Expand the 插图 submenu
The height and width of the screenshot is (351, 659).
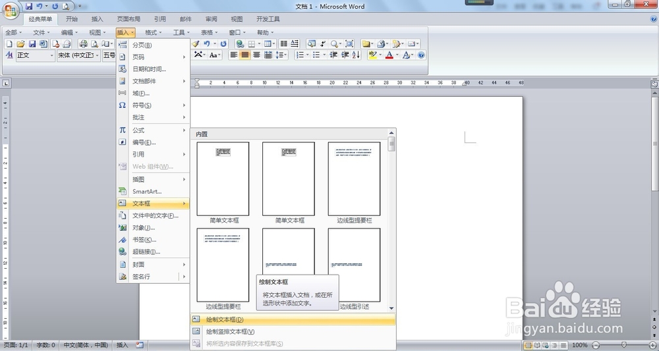[153, 179]
